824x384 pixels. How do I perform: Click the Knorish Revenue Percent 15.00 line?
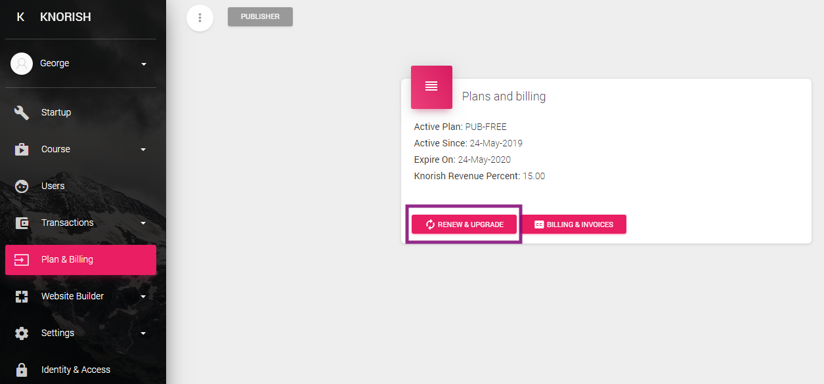coord(479,176)
